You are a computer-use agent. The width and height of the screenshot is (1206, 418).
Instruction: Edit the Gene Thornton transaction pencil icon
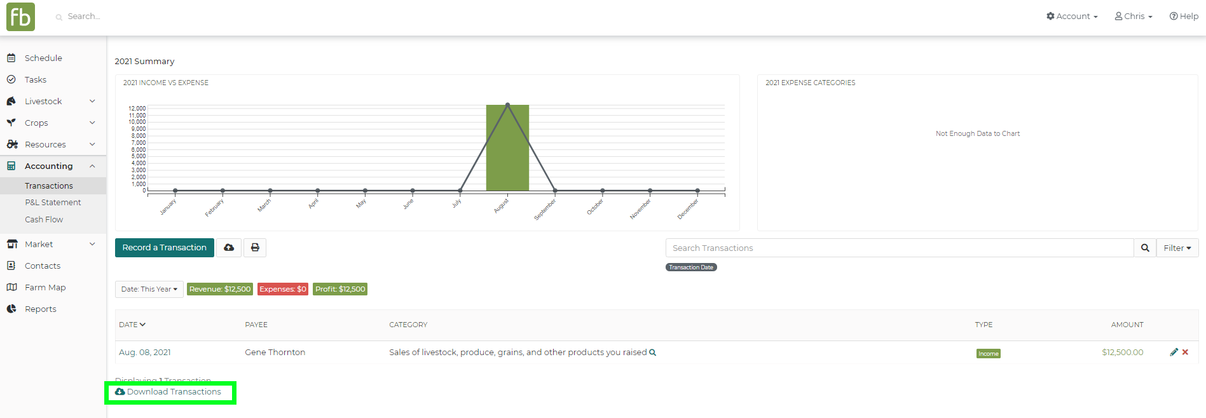click(1174, 352)
